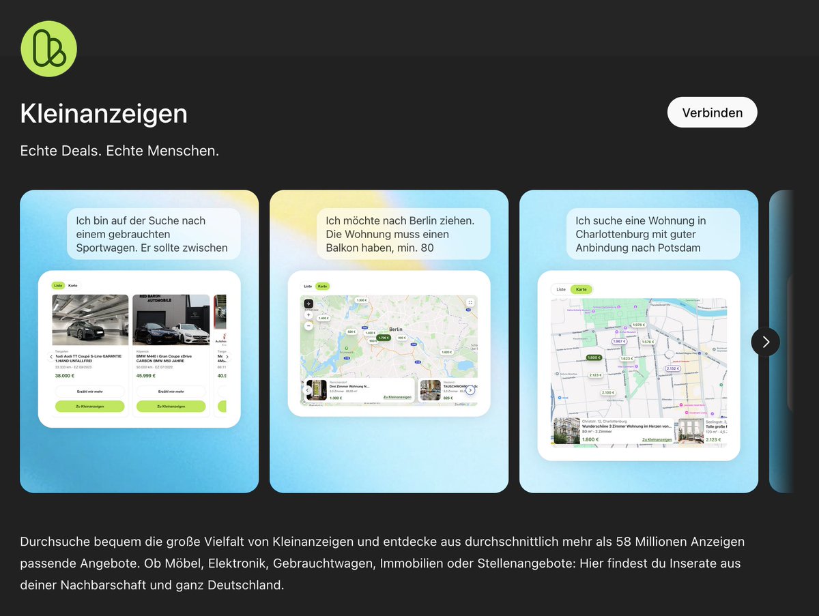The image size is (819, 616).
Task: Open Zu Kleinanzeigen for the Audi TT Coupé listing
Action: 90,407
